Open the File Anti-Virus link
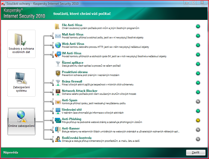Image resolution: width=209 pixels, height=159 pixels. pyautogui.click(x=72, y=25)
